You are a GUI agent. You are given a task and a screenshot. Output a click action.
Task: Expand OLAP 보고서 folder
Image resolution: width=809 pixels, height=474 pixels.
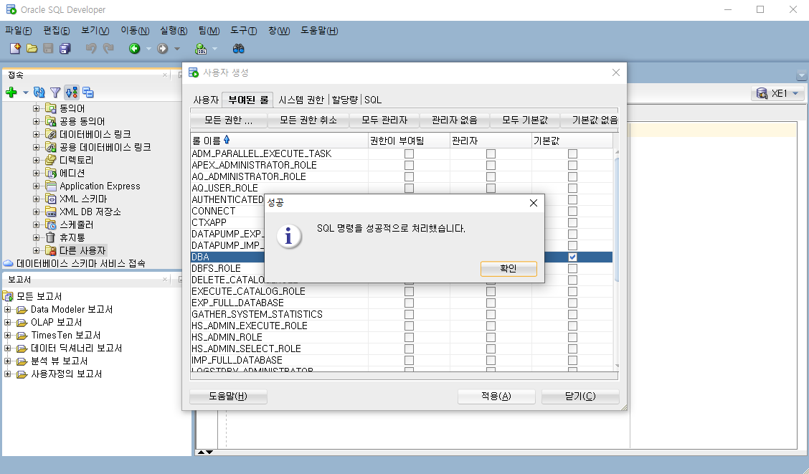(8, 323)
